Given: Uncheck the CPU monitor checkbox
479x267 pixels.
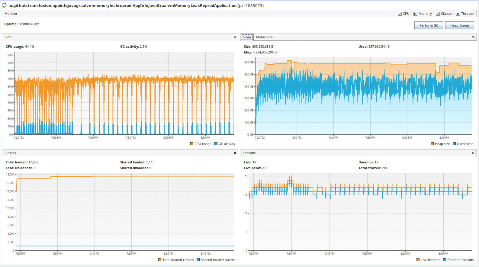Looking at the screenshot, I should [x=400, y=14].
